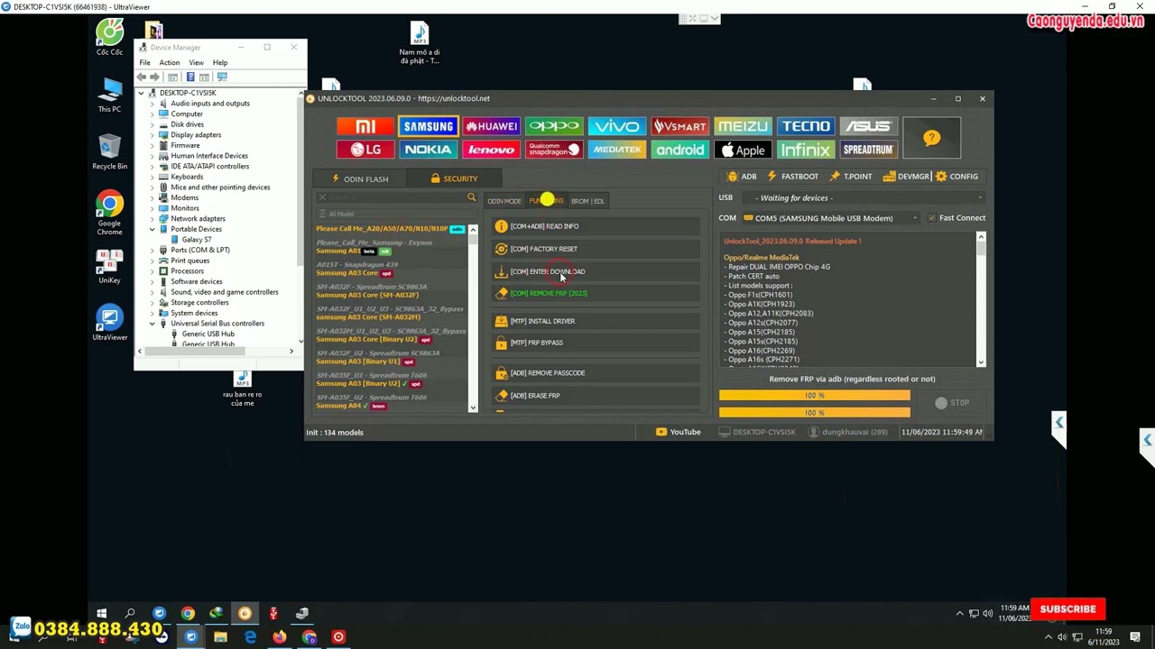Select the Vsmart brand icon

[679, 127]
